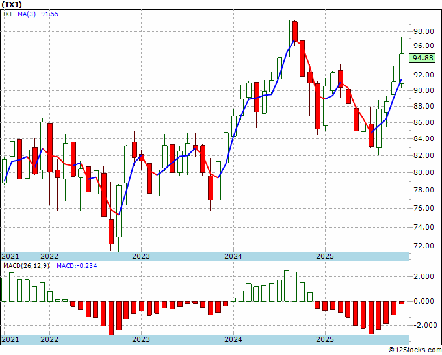This screenshot has width=442, height=355.
Task: Click the MACD(26,12,9) indicator label
Action: pos(26,266)
